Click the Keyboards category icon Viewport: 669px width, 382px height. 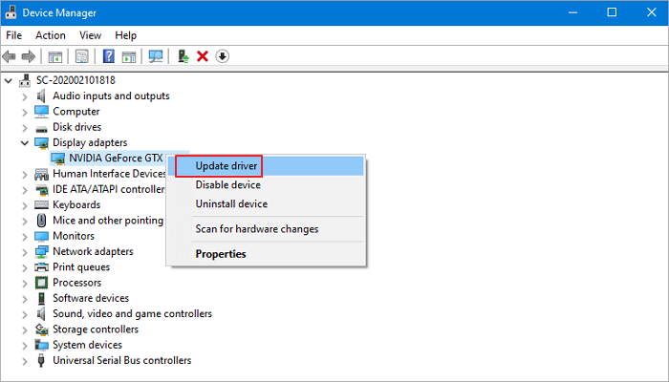41,205
